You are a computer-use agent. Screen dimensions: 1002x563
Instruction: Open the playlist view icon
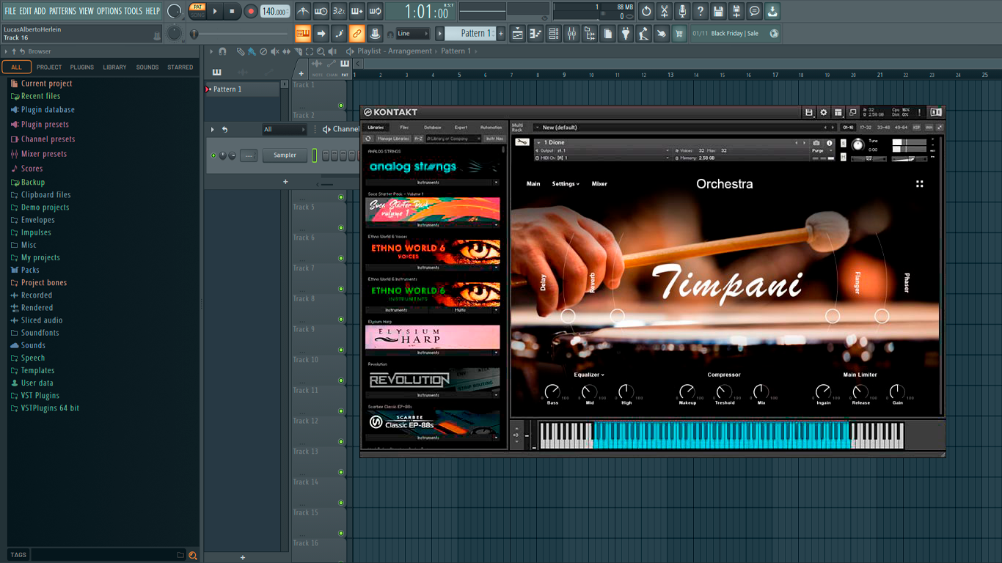pyautogui.click(x=518, y=33)
